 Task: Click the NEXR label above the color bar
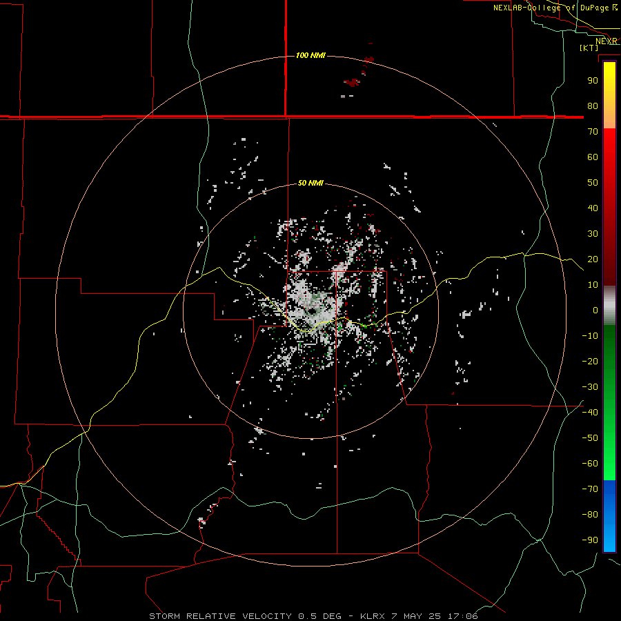[606, 41]
